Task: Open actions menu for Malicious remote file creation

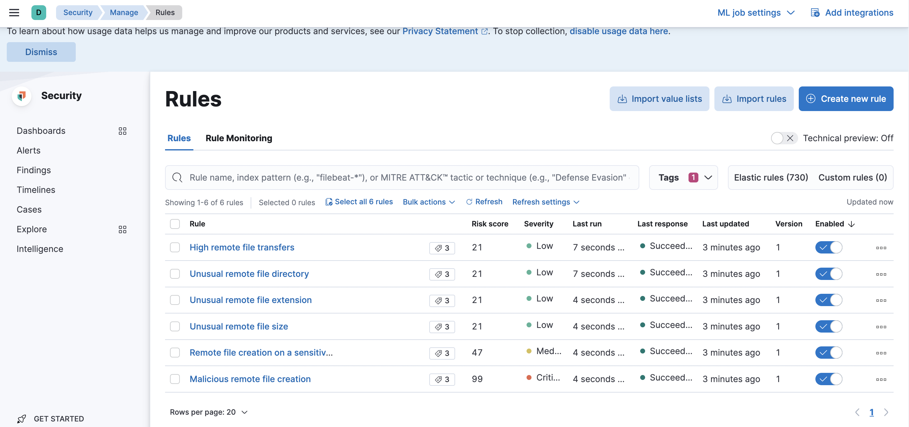Action: (881, 379)
